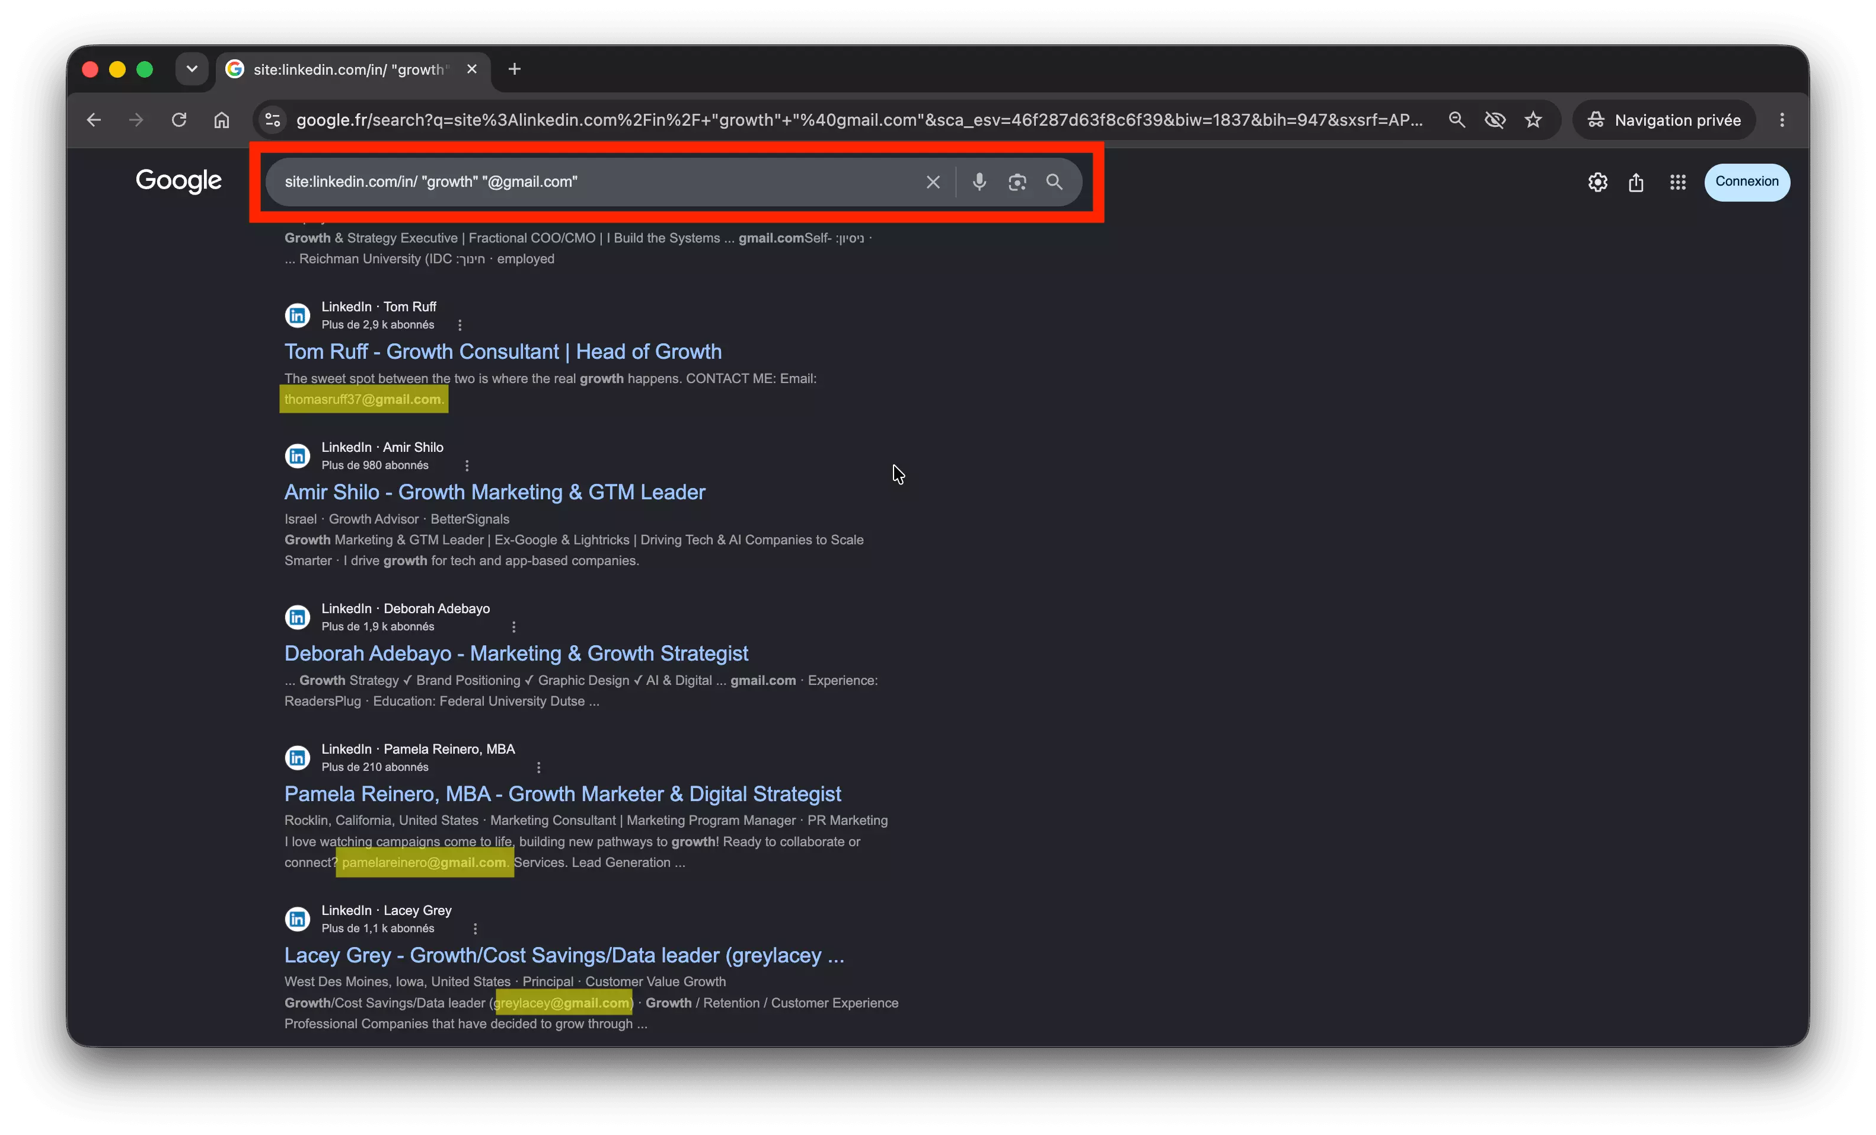Click "Plus de 2,9 k abonnés" text
This screenshot has height=1135, width=1876.
coord(378,324)
